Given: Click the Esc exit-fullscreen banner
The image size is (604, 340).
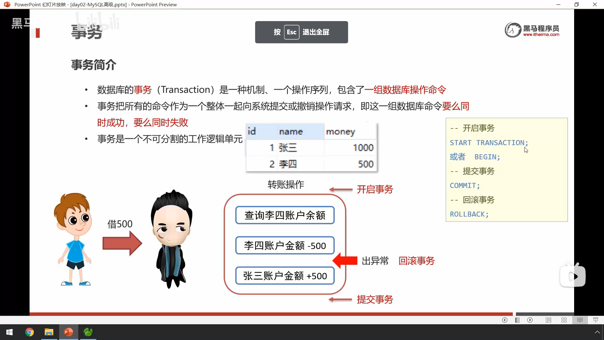Looking at the screenshot, I should coord(301,32).
